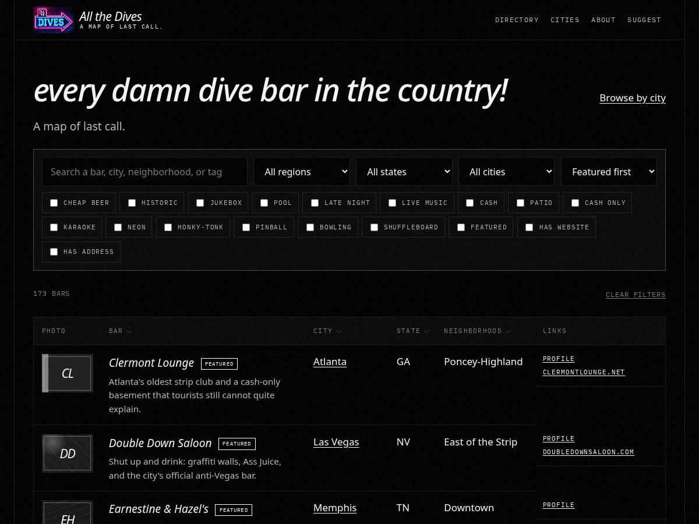
Task: Open Earnestine & Hazel's Profile link
Action: (559, 505)
